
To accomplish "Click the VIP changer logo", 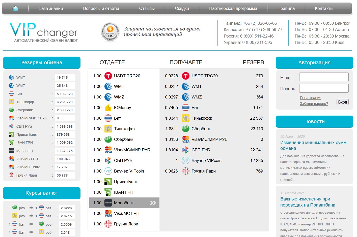I will pyautogui.click(x=44, y=32).
